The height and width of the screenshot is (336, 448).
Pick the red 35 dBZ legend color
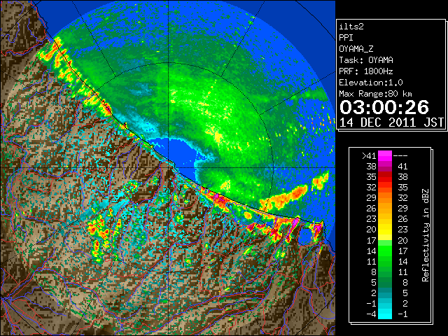[385, 177]
